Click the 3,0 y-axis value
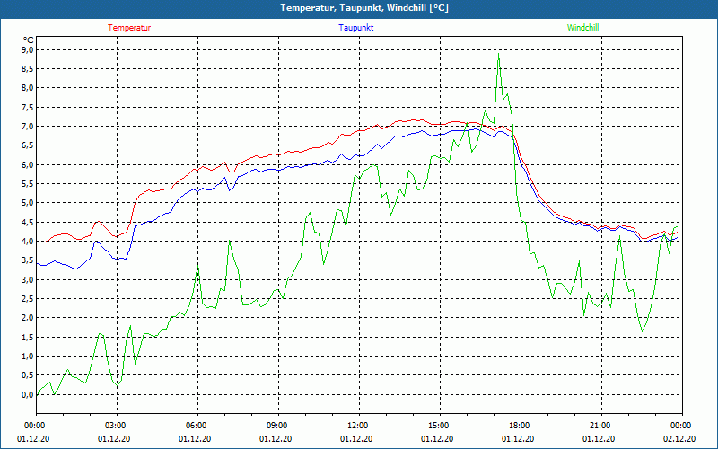 28,279
